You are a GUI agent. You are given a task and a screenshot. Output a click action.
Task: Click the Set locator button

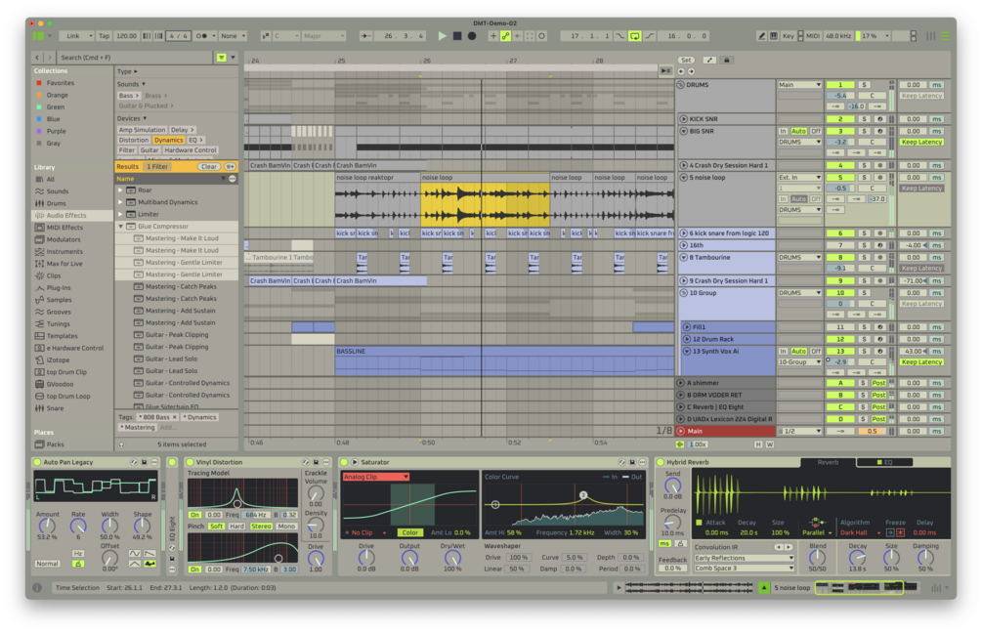pyautogui.click(x=686, y=61)
